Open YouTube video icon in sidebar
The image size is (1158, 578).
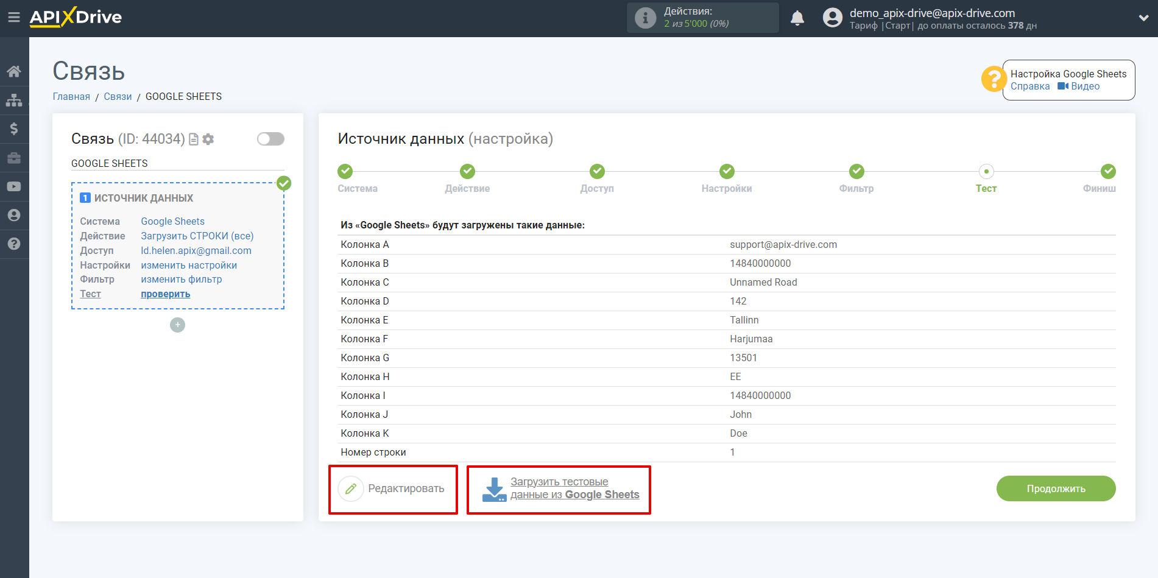14,186
